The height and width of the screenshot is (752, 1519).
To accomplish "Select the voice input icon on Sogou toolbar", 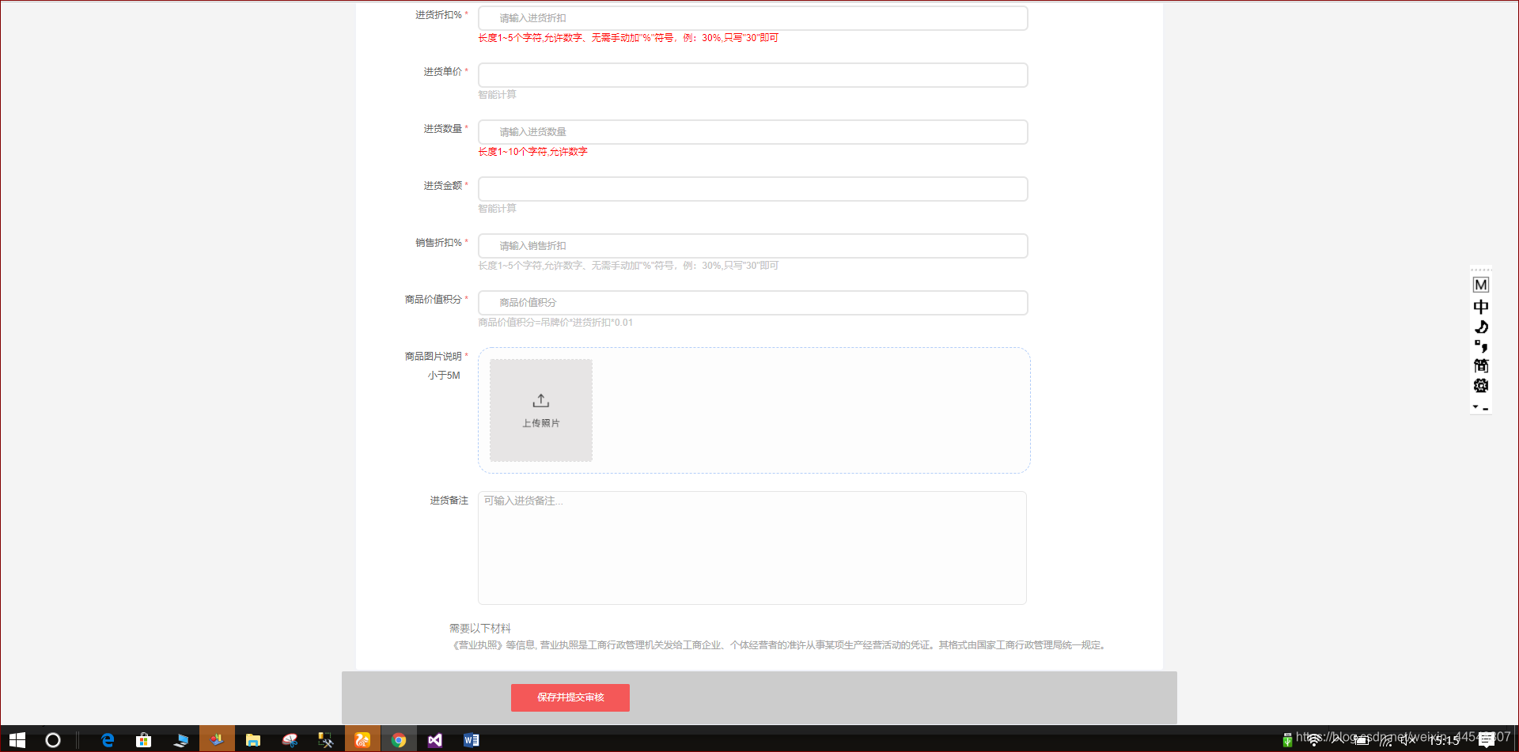I will point(1481,327).
